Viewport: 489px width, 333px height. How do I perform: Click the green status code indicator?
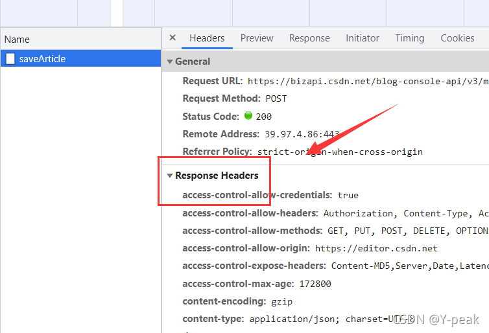pyautogui.click(x=248, y=117)
